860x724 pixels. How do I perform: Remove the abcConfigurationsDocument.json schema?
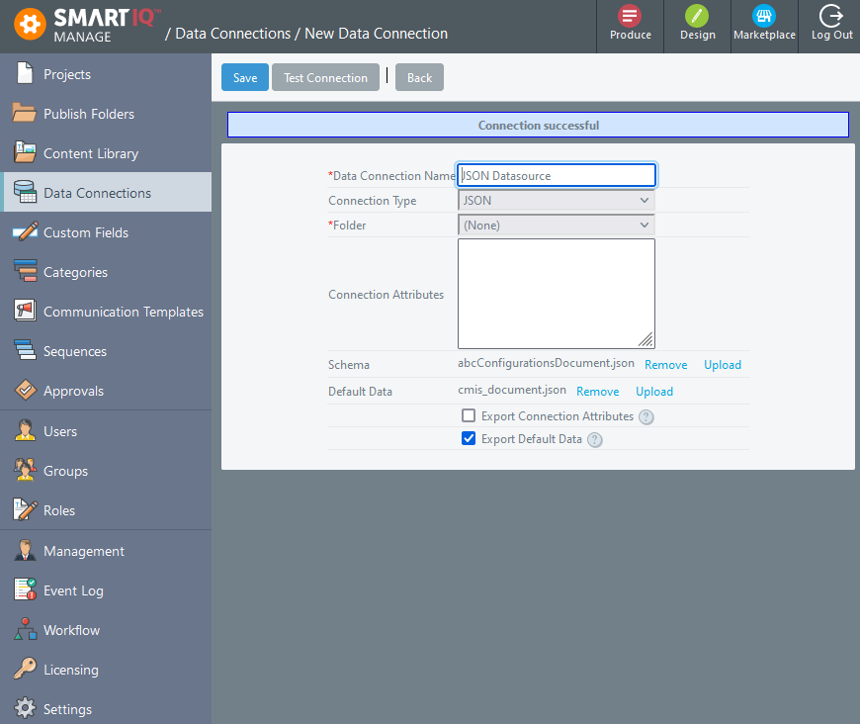point(666,365)
